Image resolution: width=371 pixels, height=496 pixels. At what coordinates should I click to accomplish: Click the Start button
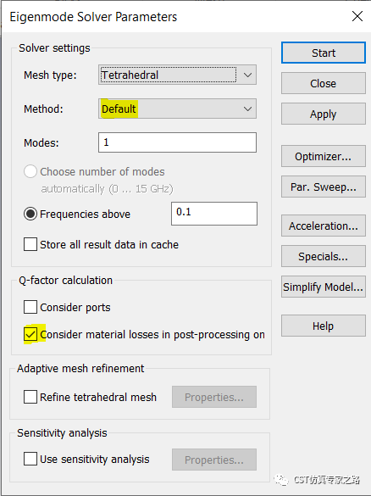click(324, 53)
